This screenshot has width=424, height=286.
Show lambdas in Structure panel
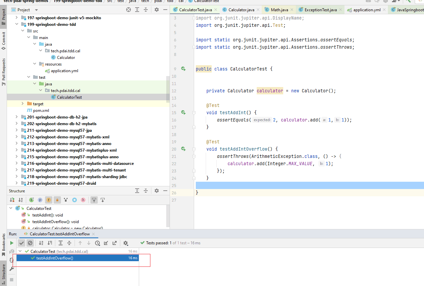point(83,200)
